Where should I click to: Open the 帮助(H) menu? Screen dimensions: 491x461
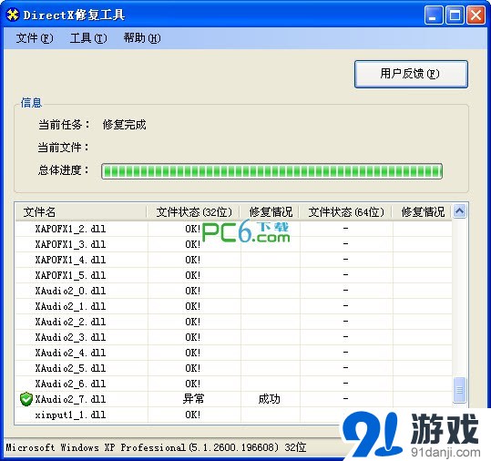coord(142,38)
